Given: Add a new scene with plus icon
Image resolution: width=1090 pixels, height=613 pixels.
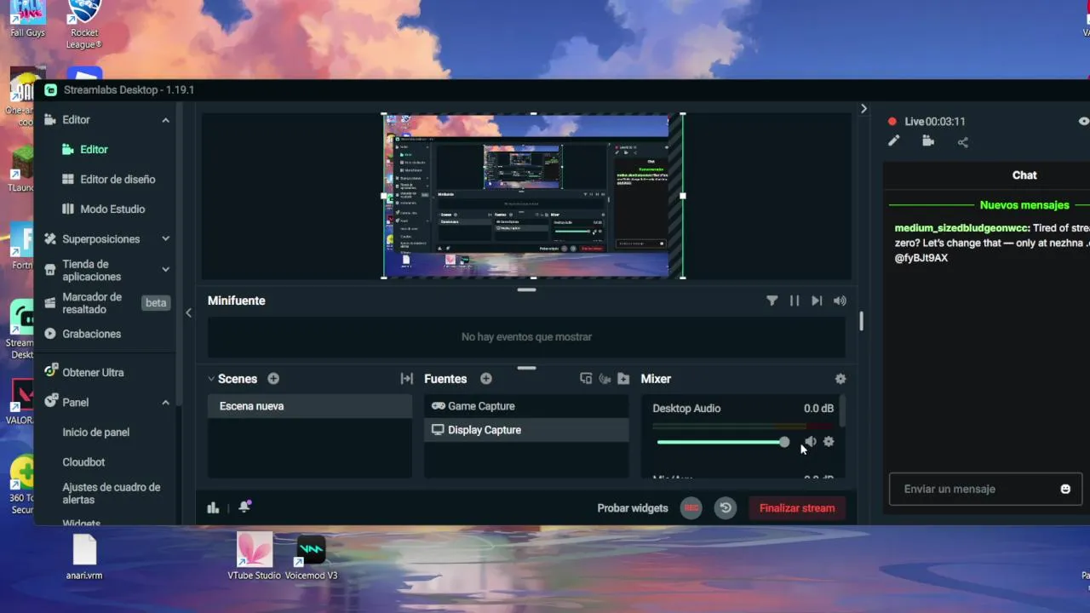Looking at the screenshot, I should pyautogui.click(x=273, y=379).
